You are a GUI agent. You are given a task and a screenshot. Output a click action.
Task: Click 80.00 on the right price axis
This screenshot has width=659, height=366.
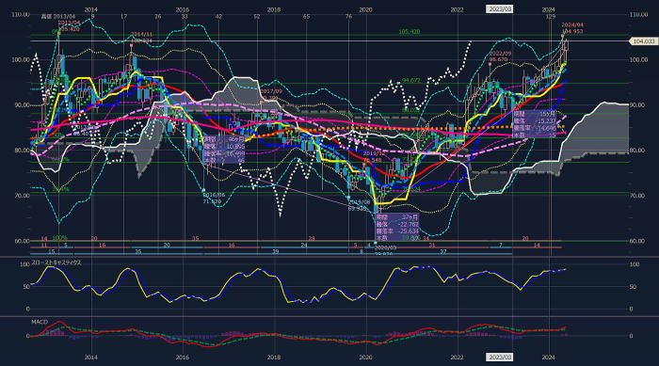tap(638, 151)
